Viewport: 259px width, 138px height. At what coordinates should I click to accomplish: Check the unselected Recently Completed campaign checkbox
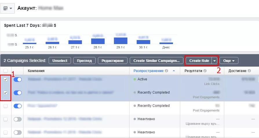pyautogui.click(x=6, y=106)
